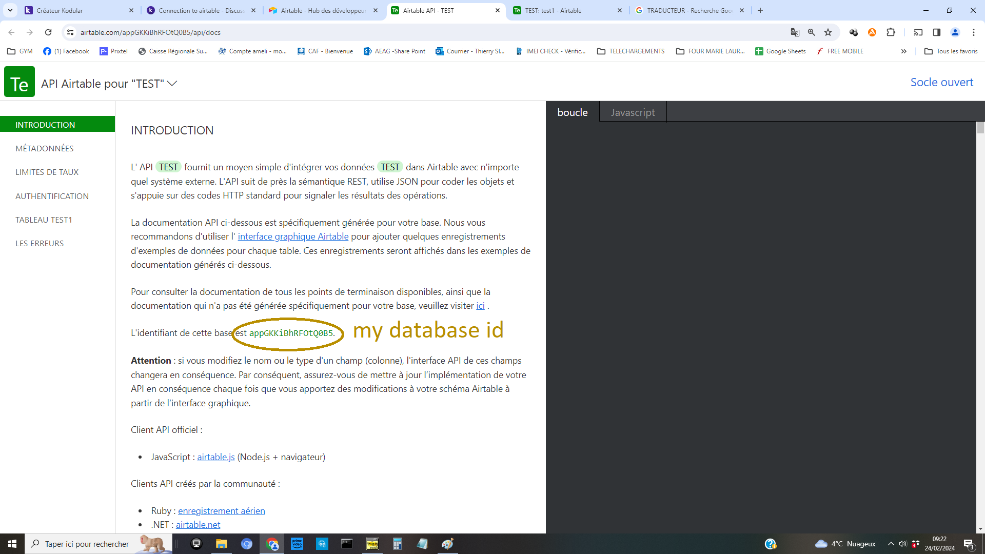Click the Socle ouvert button
This screenshot has height=554, width=985.
click(941, 82)
